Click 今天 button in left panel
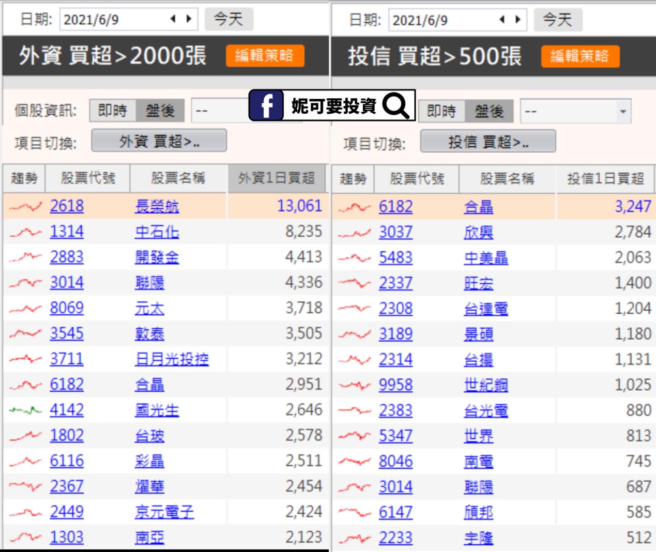This screenshot has height=552, width=656. 228,19
